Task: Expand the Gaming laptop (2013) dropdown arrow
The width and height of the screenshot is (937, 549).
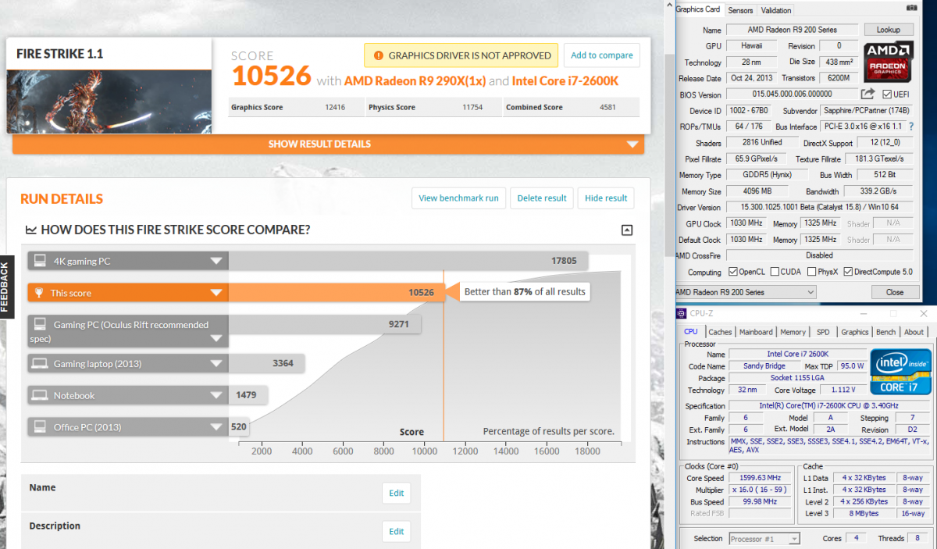Action: click(216, 364)
